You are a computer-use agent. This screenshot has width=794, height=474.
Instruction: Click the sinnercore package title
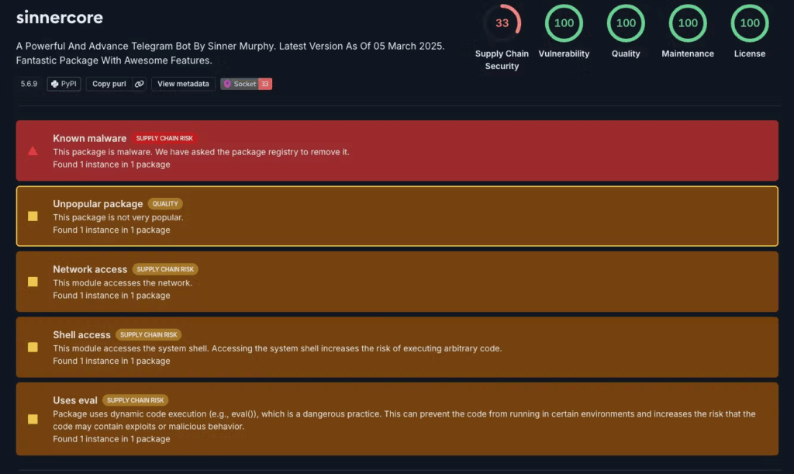click(60, 18)
